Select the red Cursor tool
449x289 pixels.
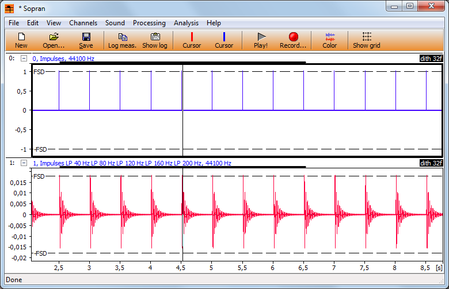[x=192, y=40]
